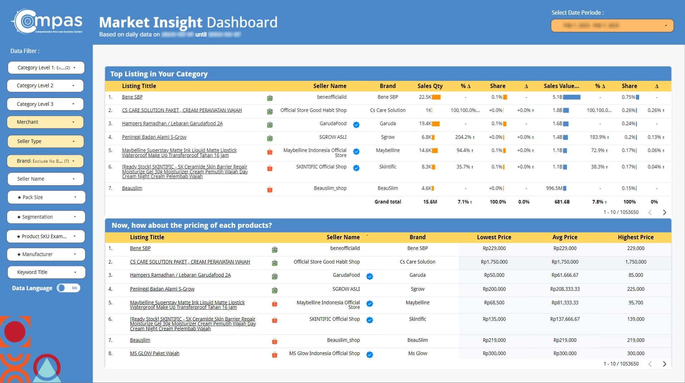Viewport: 685px width, 383px height.
Task: Go to next page of pricing table
Action: 664,364
